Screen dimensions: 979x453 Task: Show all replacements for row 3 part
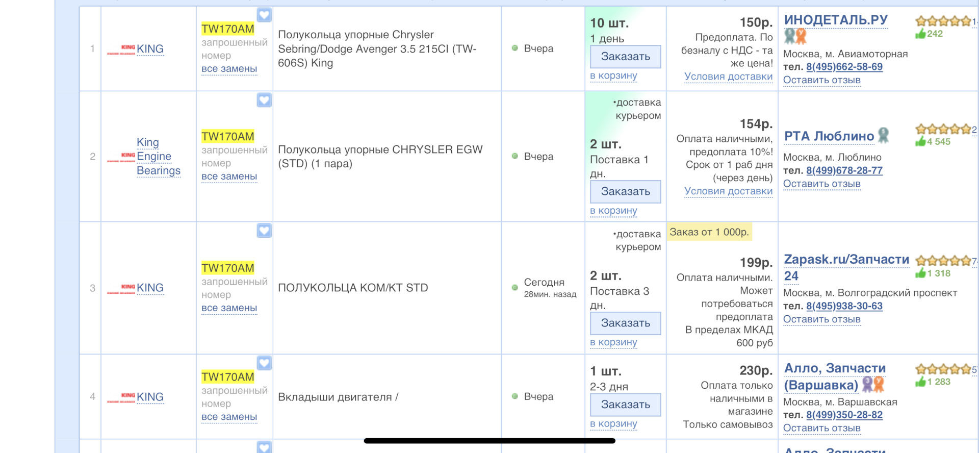[x=229, y=308]
